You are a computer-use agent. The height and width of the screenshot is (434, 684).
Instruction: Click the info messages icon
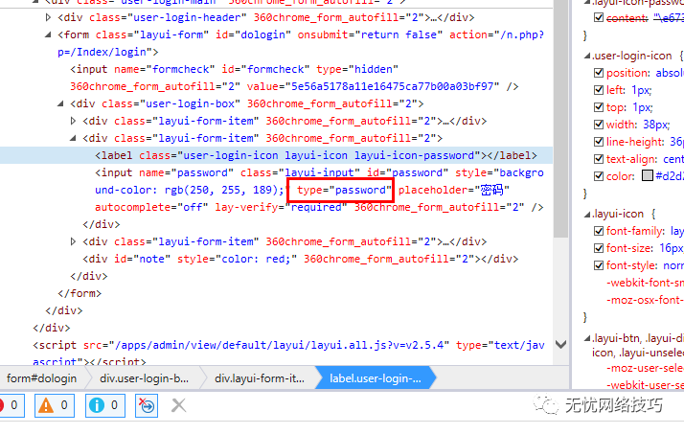[97, 405]
